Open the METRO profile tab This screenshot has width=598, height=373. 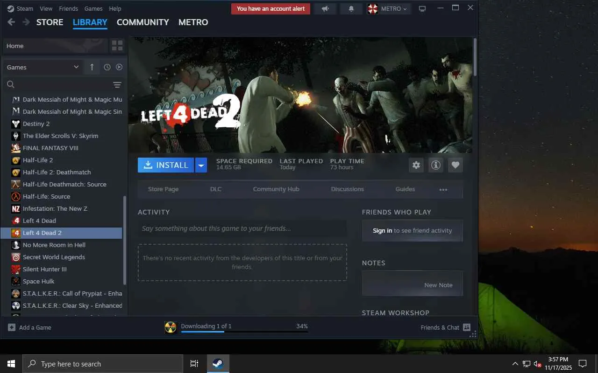coord(193,22)
